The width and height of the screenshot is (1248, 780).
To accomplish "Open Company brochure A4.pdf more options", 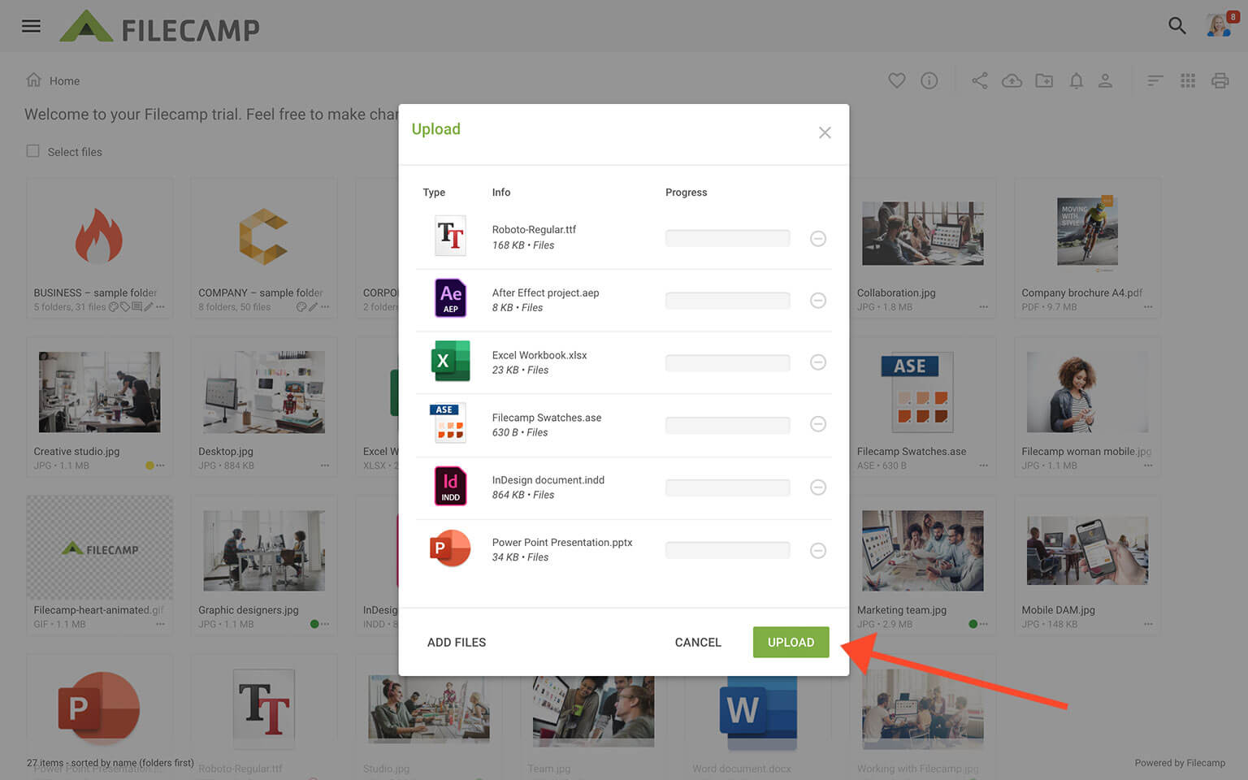I will click(x=1148, y=307).
